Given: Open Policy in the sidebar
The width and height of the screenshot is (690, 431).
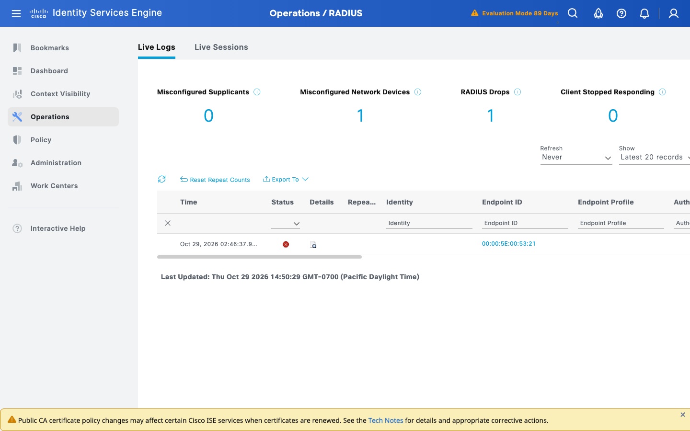Looking at the screenshot, I should point(63,140).
